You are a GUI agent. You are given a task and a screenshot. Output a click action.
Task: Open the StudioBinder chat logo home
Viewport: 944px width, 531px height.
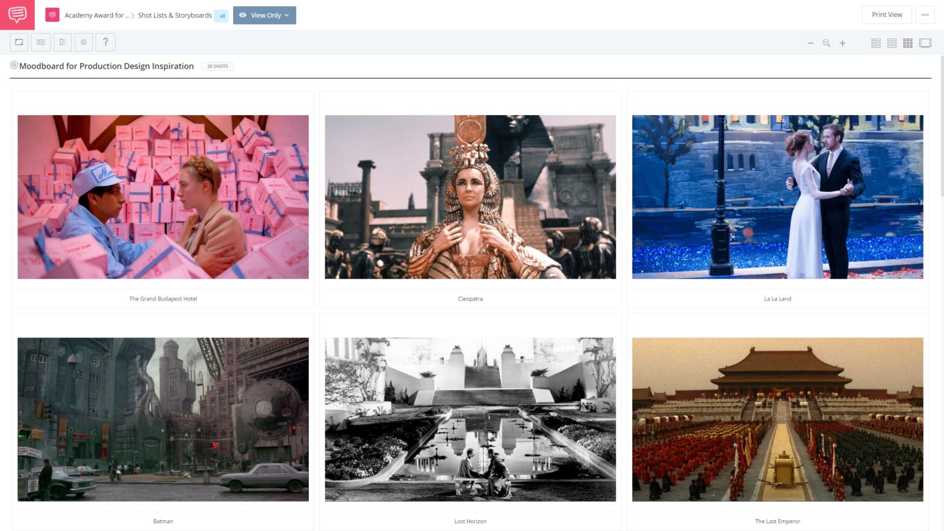17,14
